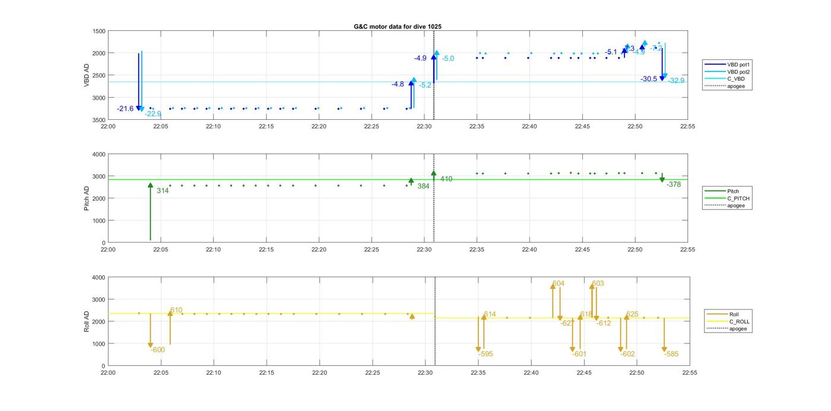This screenshot has height=411, width=831.
Task: Click the '614' roll data label
Action: click(x=490, y=314)
